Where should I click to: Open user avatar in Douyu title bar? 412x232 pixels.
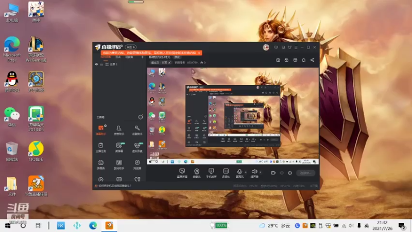(266, 47)
